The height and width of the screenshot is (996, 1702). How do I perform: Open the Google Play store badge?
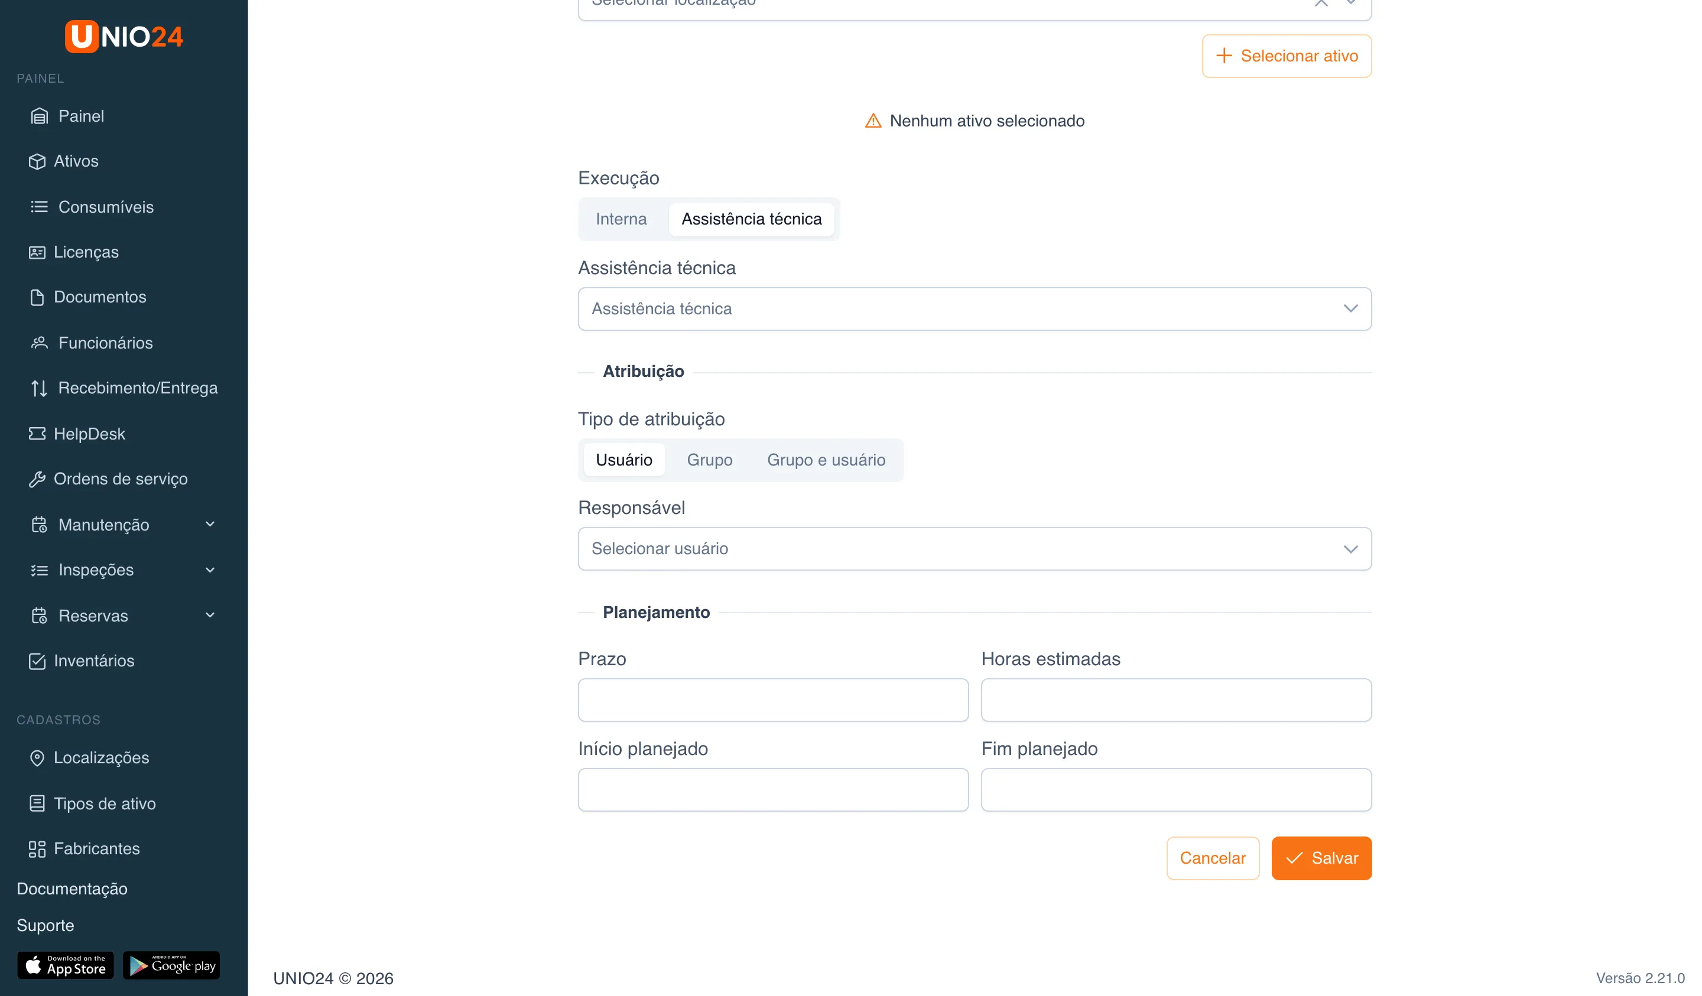(171, 965)
